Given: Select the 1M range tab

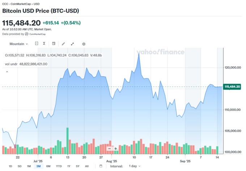Looking at the screenshot, I should (29, 166).
